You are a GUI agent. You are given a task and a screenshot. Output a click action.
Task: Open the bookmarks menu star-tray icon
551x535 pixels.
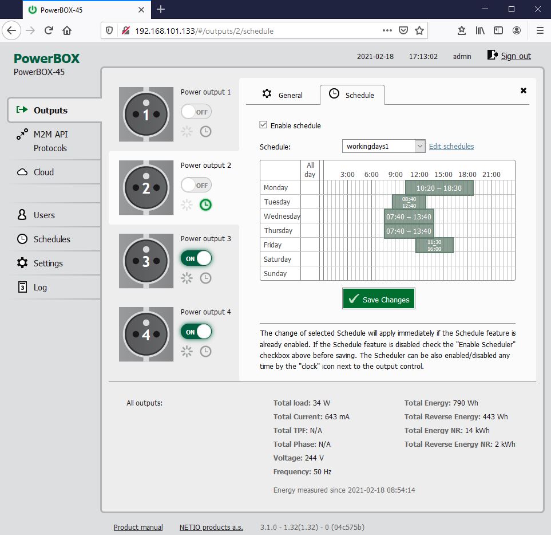click(x=462, y=30)
